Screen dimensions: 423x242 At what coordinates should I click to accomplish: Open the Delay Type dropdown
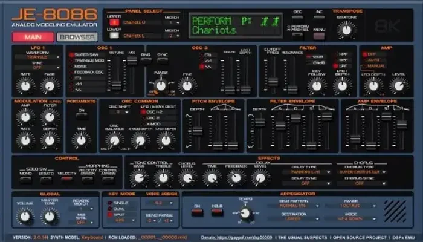(306, 172)
